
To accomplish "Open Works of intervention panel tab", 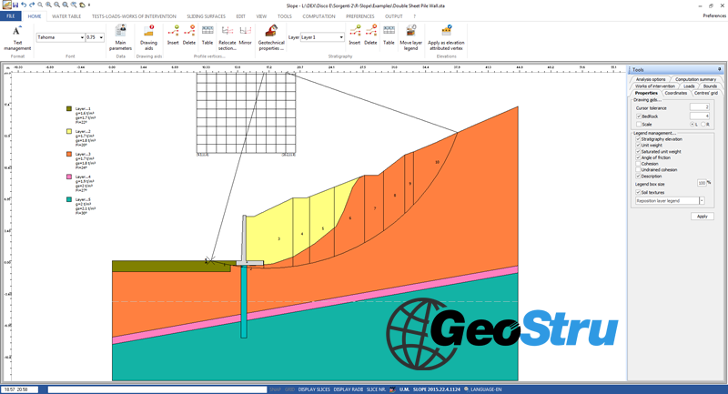I will 654,86.
